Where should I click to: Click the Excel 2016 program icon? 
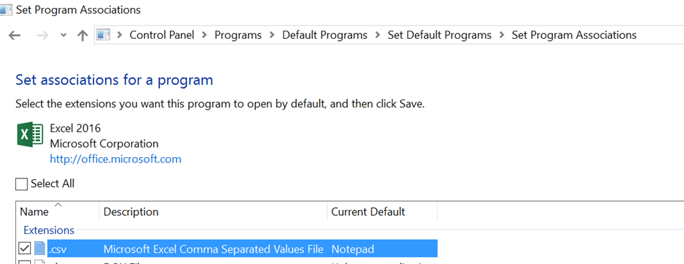pos(30,134)
